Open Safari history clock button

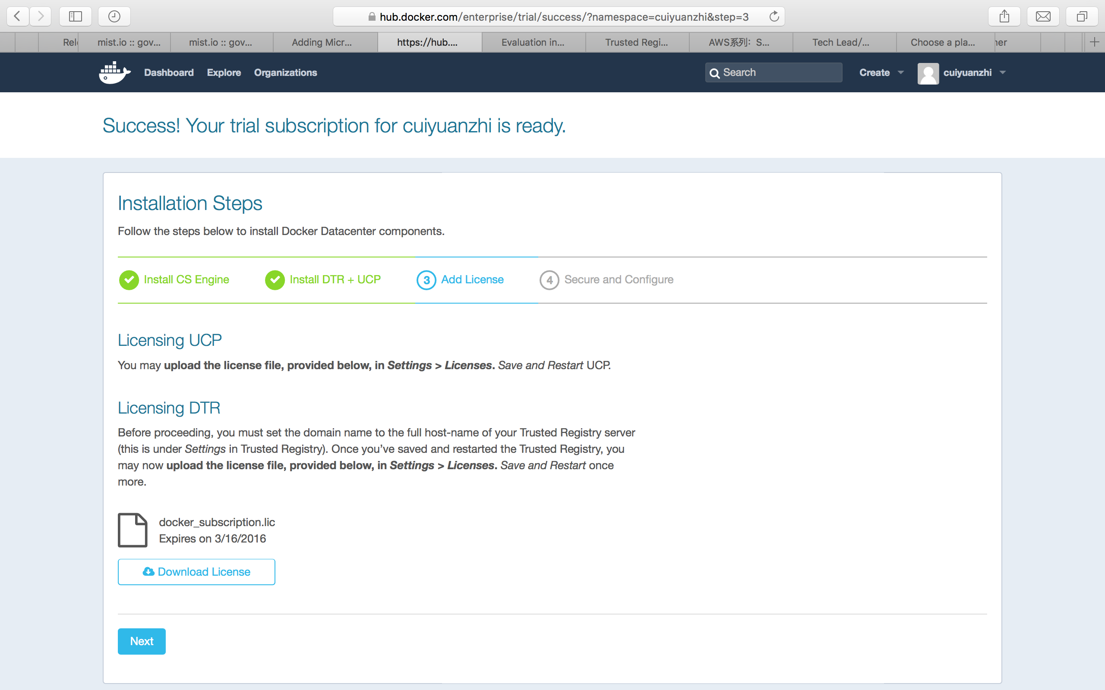tap(114, 16)
